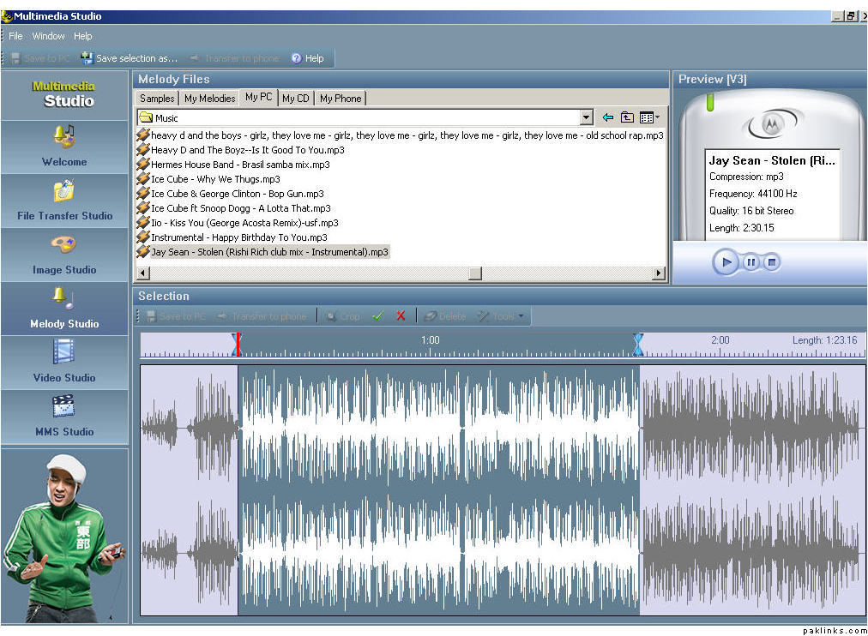Pause the melody preview playback
The image size is (868, 636).
[750, 262]
